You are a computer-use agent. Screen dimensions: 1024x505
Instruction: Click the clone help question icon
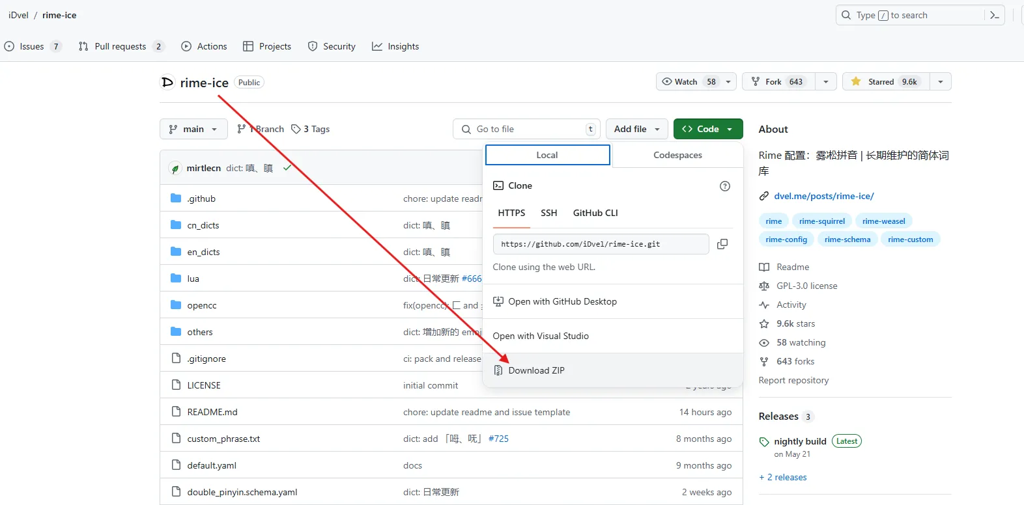[x=724, y=186]
